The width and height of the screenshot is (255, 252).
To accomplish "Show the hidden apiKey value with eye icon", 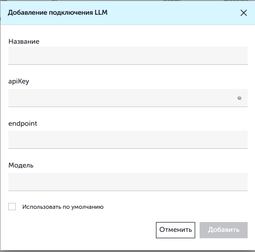I will tap(239, 98).
